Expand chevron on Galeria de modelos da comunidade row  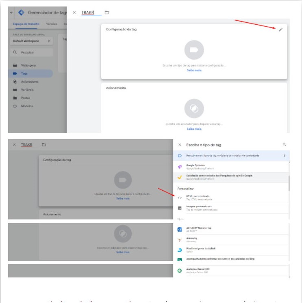(285, 156)
